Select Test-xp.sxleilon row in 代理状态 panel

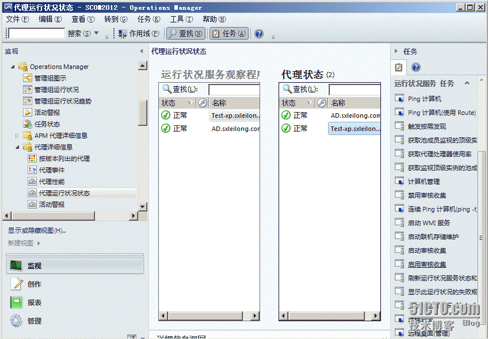coord(330,128)
